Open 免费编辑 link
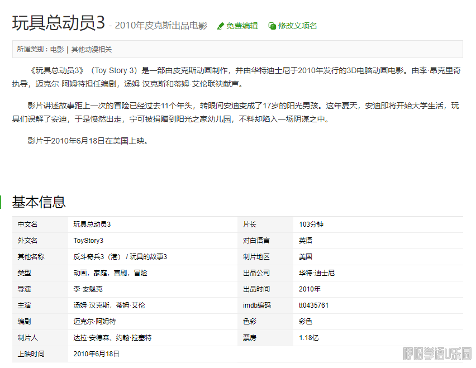Viewport: 476px width, 368px height. (242, 26)
